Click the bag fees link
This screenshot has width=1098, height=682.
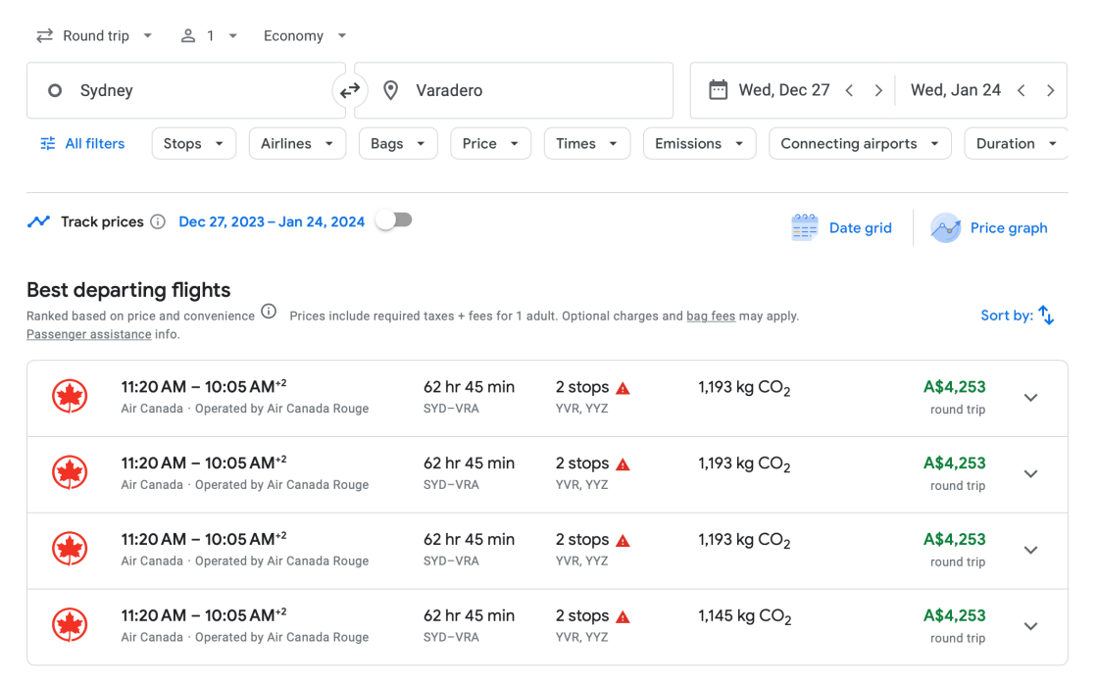(x=711, y=317)
